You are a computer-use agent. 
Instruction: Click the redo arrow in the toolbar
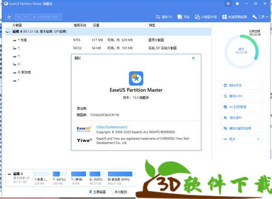click(26, 17)
